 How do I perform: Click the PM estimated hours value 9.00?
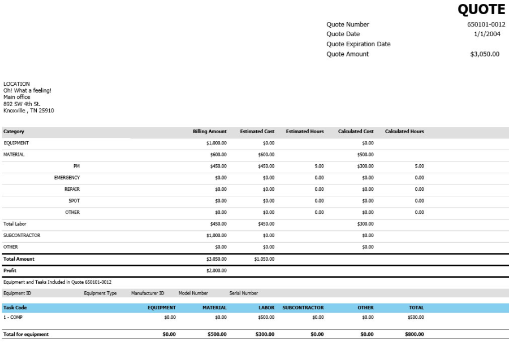pos(319,166)
